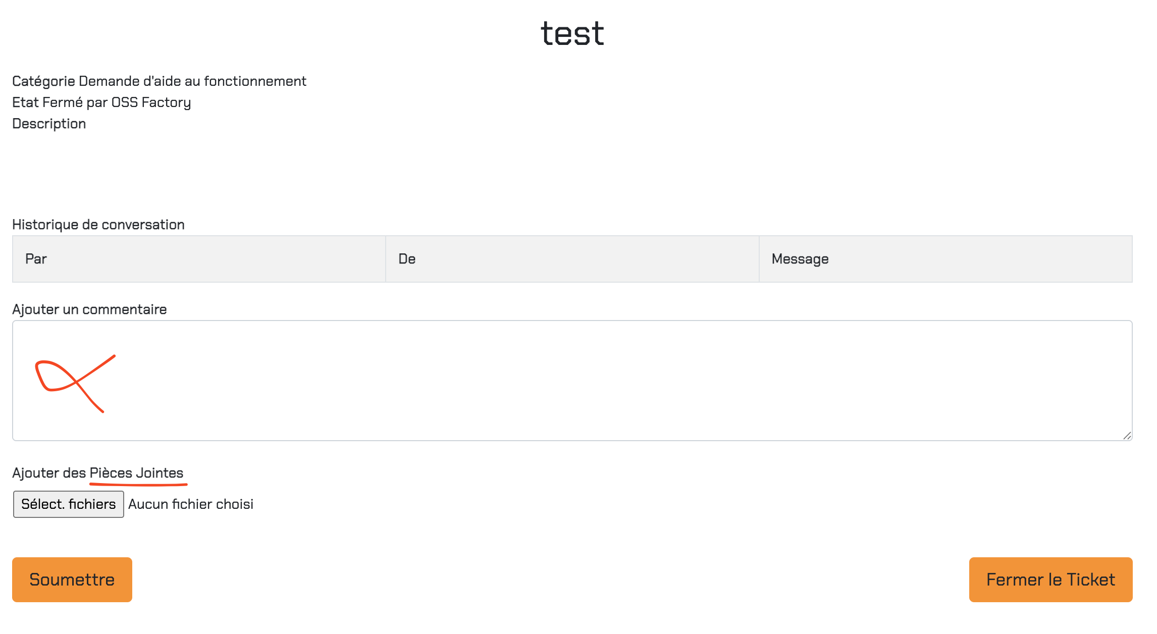Click the OSS Factory text
The image size is (1157, 634).
coord(151,102)
